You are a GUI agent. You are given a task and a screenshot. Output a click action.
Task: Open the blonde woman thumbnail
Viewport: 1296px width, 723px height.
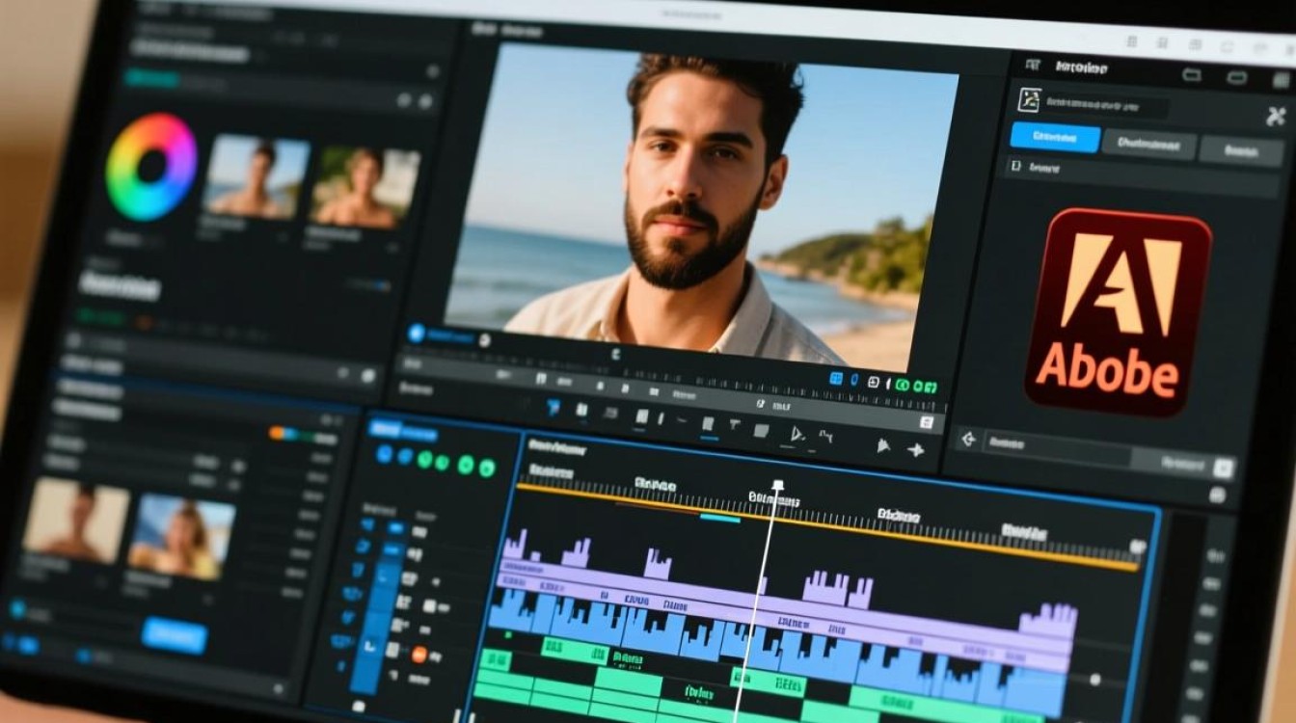click(182, 535)
